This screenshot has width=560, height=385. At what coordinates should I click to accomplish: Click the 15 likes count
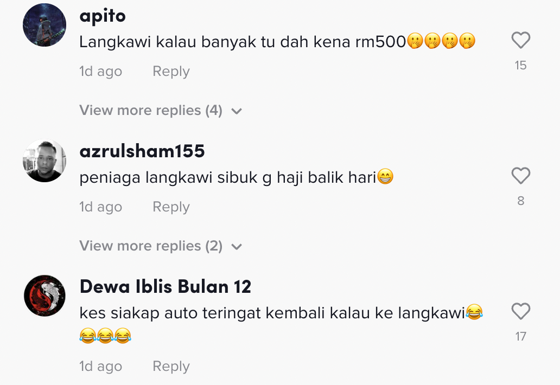coord(521,65)
